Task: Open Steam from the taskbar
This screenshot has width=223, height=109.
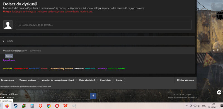Action: tap(16, 106)
